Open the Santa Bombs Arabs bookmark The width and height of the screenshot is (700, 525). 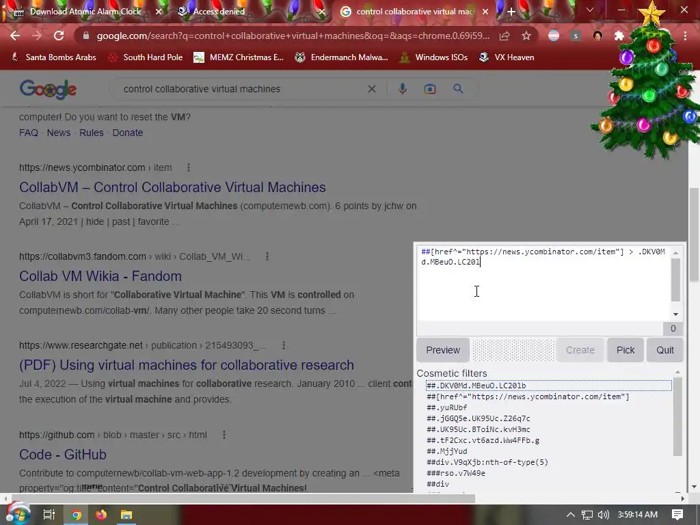click(x=53, y=57)
